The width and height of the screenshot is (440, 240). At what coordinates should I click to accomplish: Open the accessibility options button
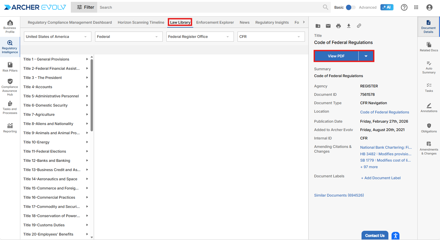click(x=395, y=236)
